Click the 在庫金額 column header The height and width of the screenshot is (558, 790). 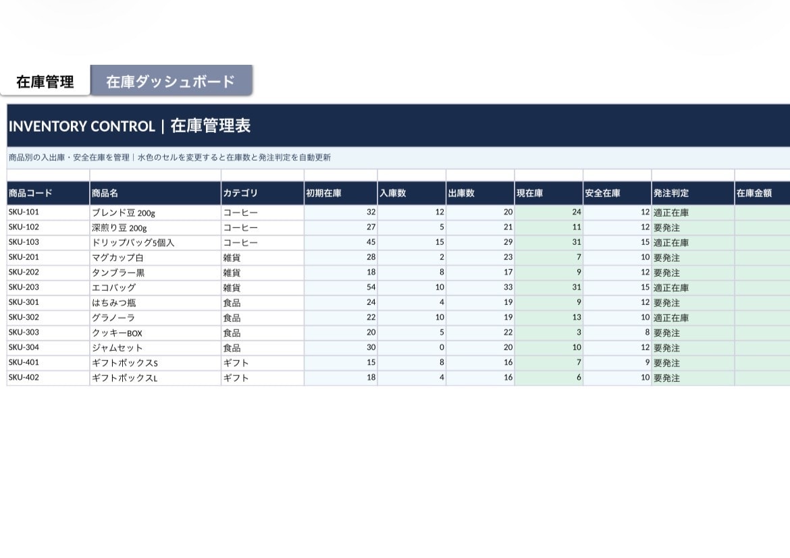point(762,194)
